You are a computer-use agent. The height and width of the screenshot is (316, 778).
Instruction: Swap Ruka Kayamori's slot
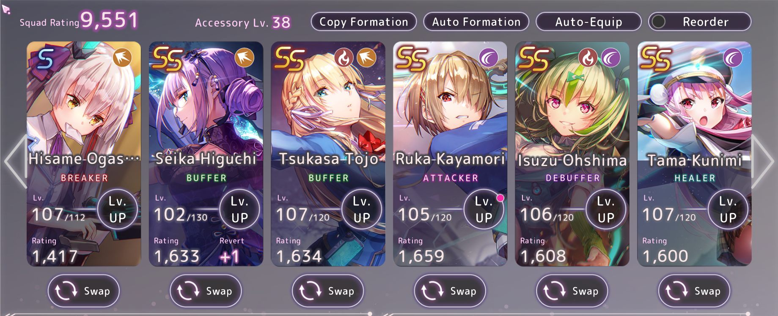tap(450, 291)
